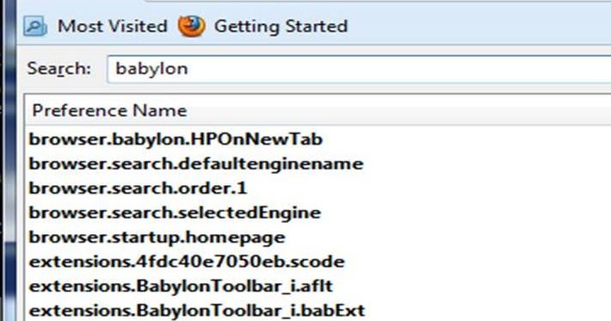Select extensions.BabylonToolbar_i.aflt preference

318,287
